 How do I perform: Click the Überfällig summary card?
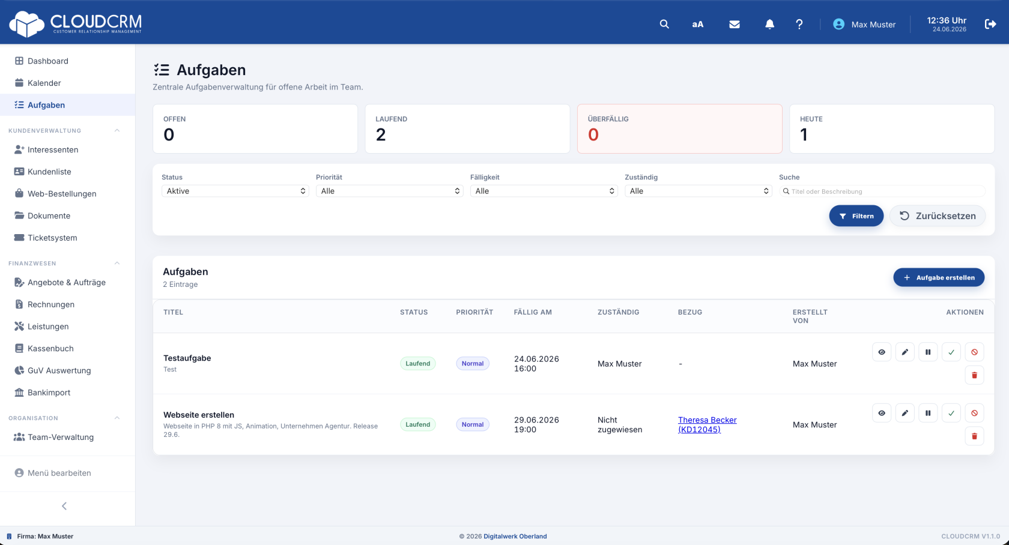(679, 128)
